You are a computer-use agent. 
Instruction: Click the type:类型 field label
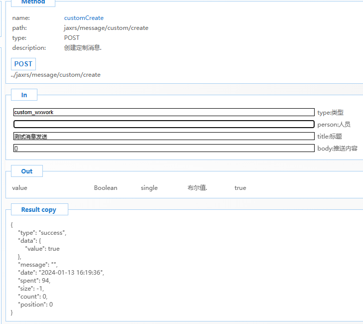pos(331,113)
